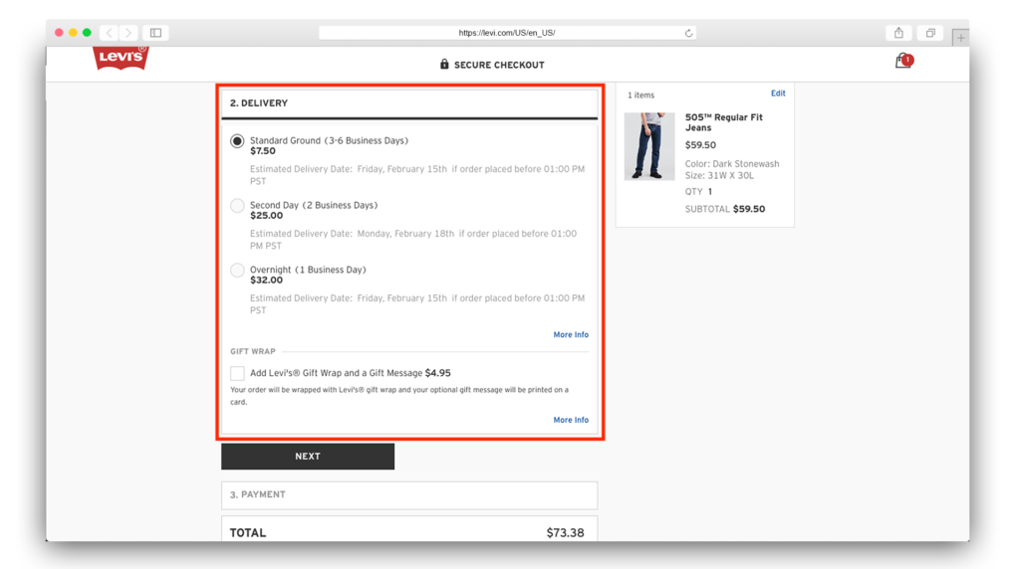The width and height of the screenshot is (1020, 569).
Task: Click the QTY 1 text
Action: click(x=698, y=192)
